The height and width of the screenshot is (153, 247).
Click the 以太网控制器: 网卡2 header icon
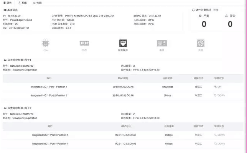pyautogui.click(x=5, y=108)
